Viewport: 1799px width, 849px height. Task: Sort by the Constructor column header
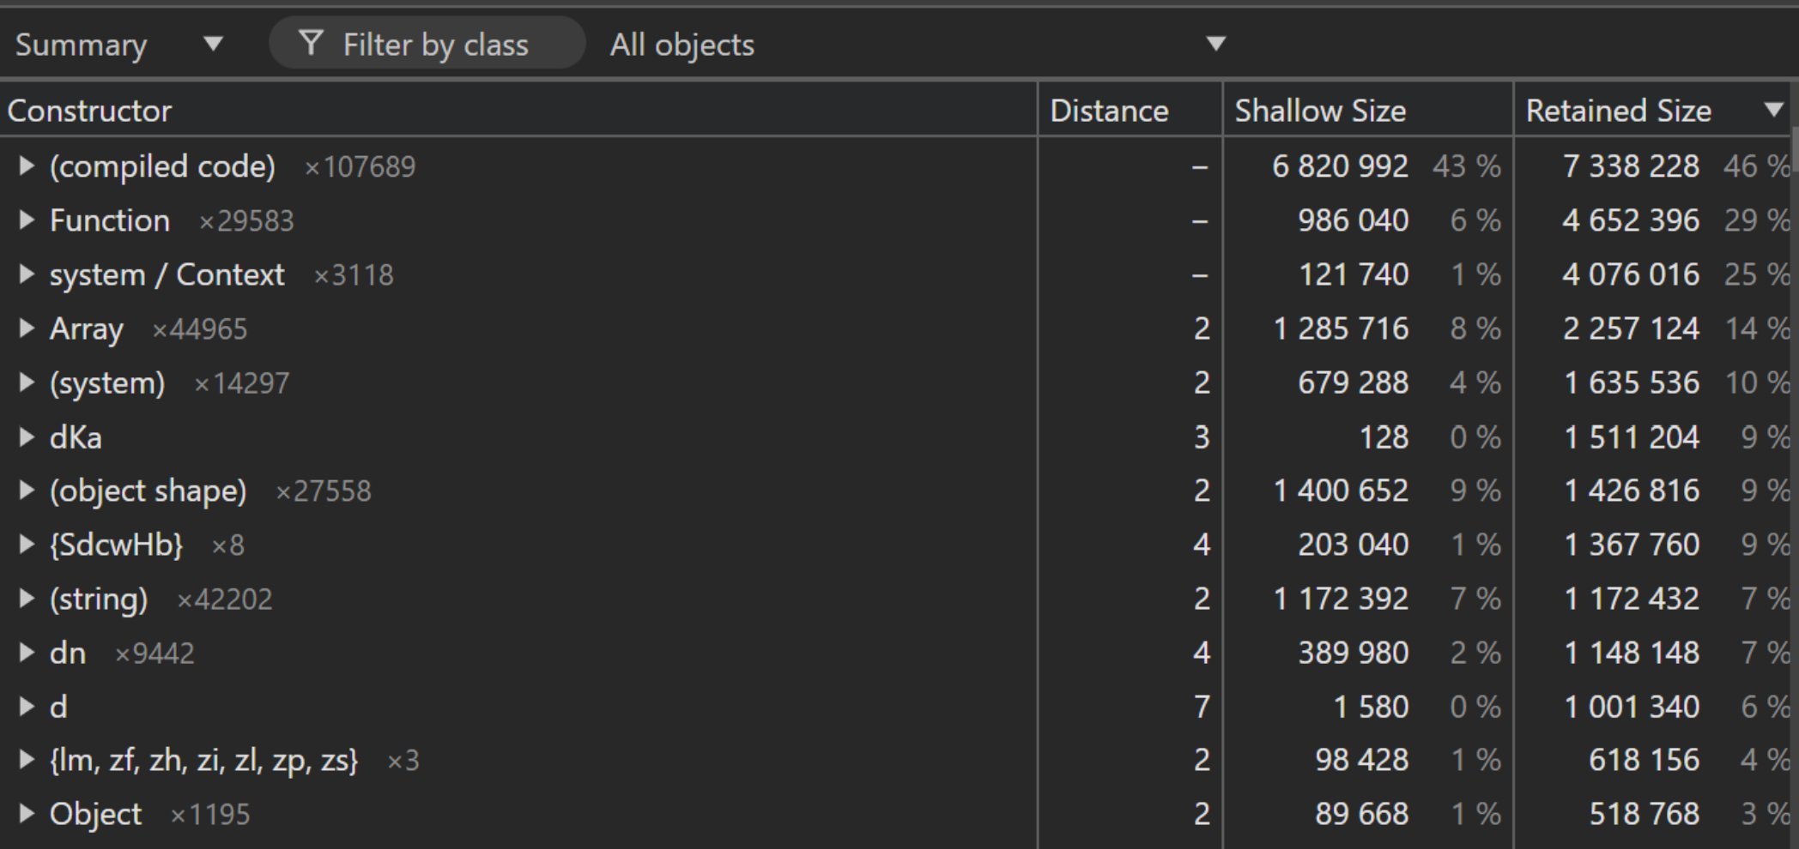[89, 111]
